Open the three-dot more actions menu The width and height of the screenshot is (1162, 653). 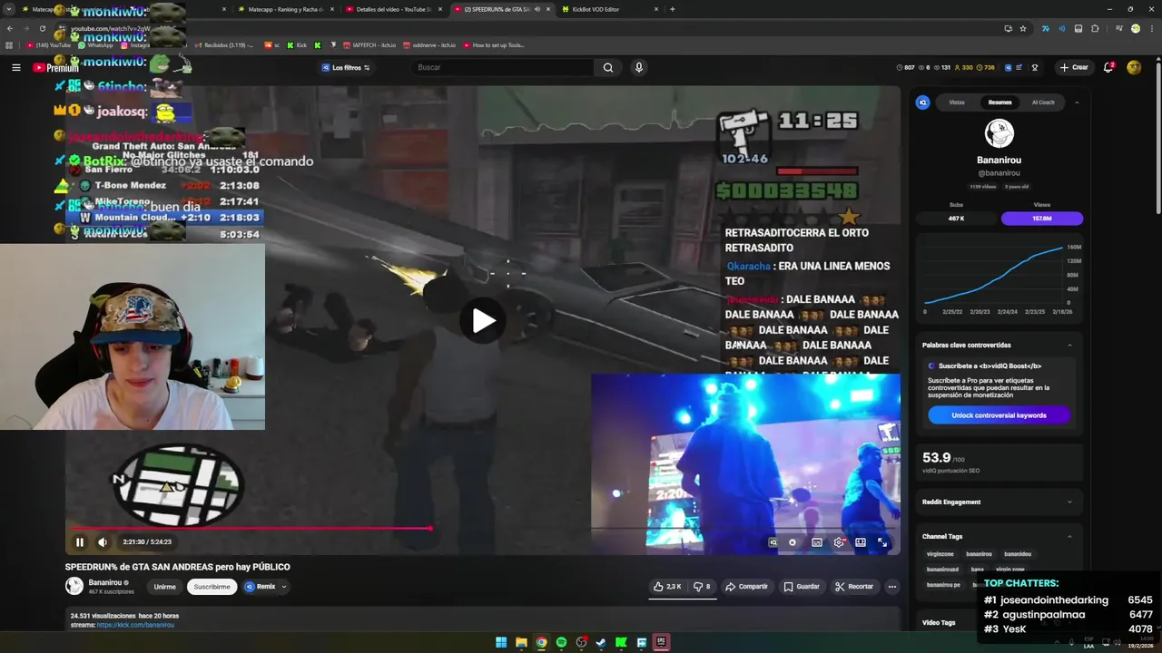click(x=892, y=587)
